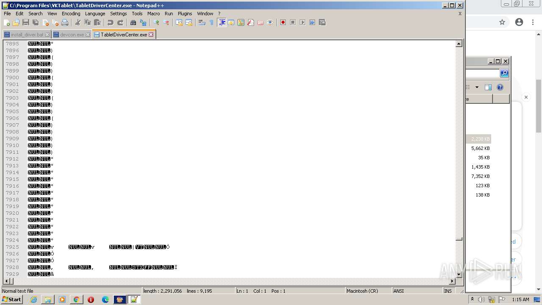Close the devcon.exe tab
Viewport: 542px width, 305px height.
click(88, 35)
